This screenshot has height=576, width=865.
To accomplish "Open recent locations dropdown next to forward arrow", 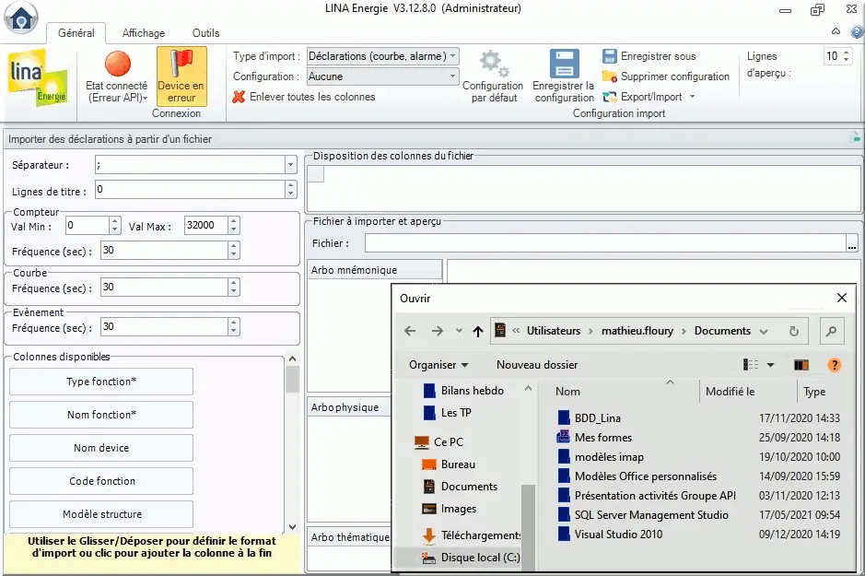I will (x=459, y=331).
